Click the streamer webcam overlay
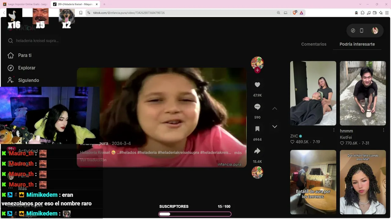This screenshot has height=219, width=391. click(x=50, y=115)
